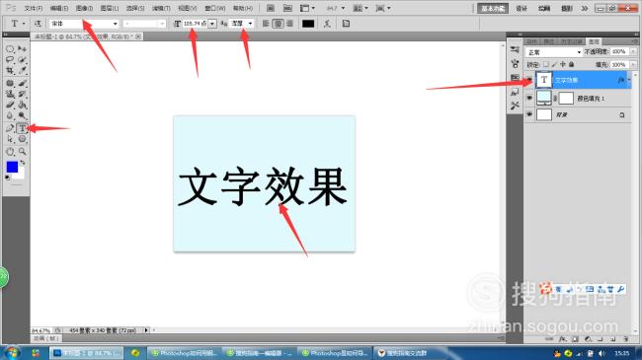Open the warp text icon in options bar
Image resolution: width=642 pixels, height=360 pixels.
click(x=327, y=24)
